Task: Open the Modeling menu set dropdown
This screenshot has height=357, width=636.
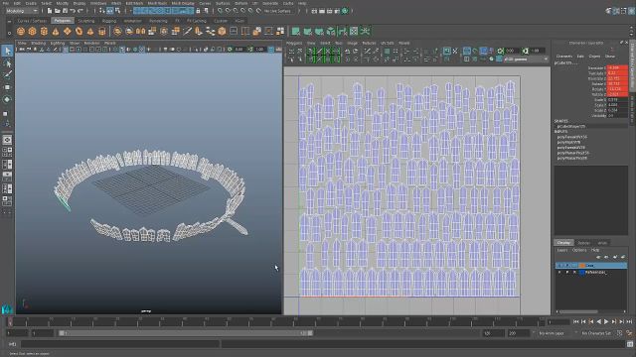Action: point(22,11)
